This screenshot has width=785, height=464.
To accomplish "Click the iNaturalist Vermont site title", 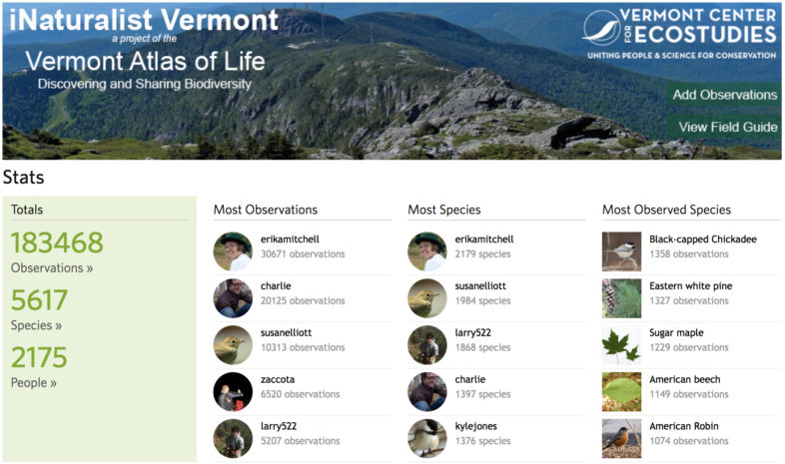I will pyautogui.click(x=140, y=20).
